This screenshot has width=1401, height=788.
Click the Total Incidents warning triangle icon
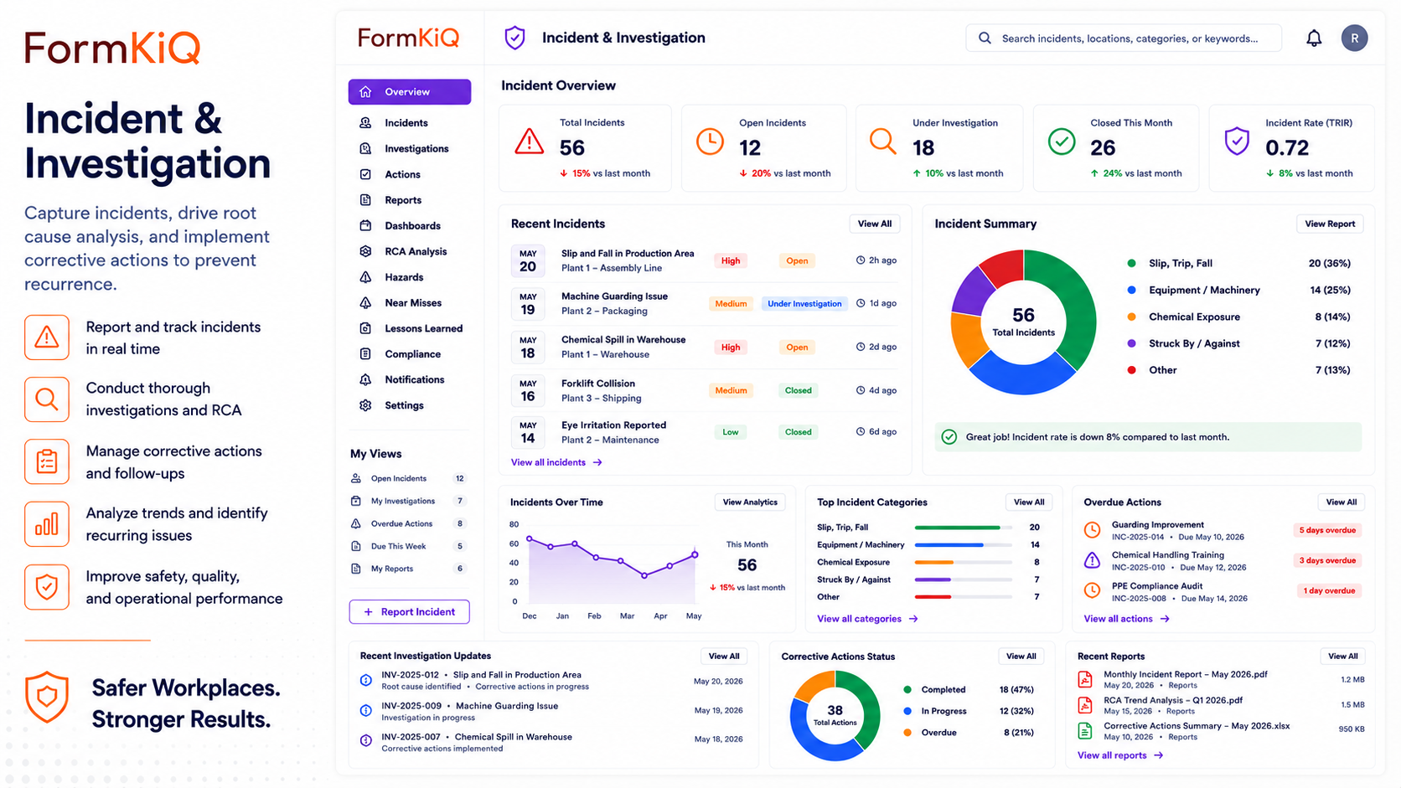tap(530, 142)
